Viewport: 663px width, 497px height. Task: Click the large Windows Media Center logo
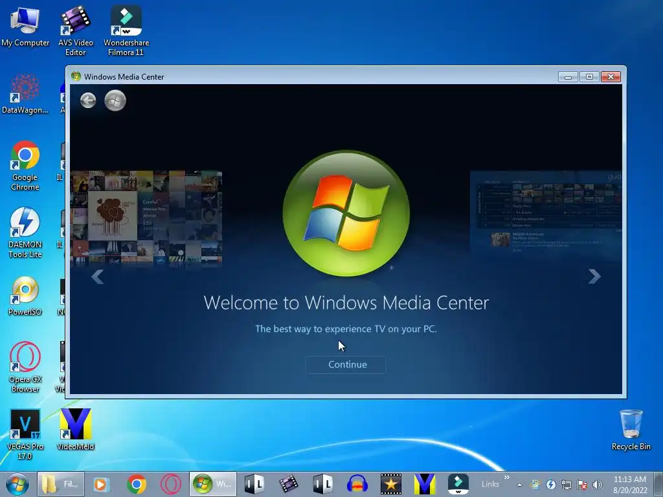coord(346,214)
